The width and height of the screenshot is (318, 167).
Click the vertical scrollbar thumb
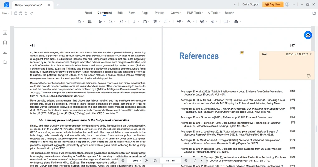[x=316, y=129]
